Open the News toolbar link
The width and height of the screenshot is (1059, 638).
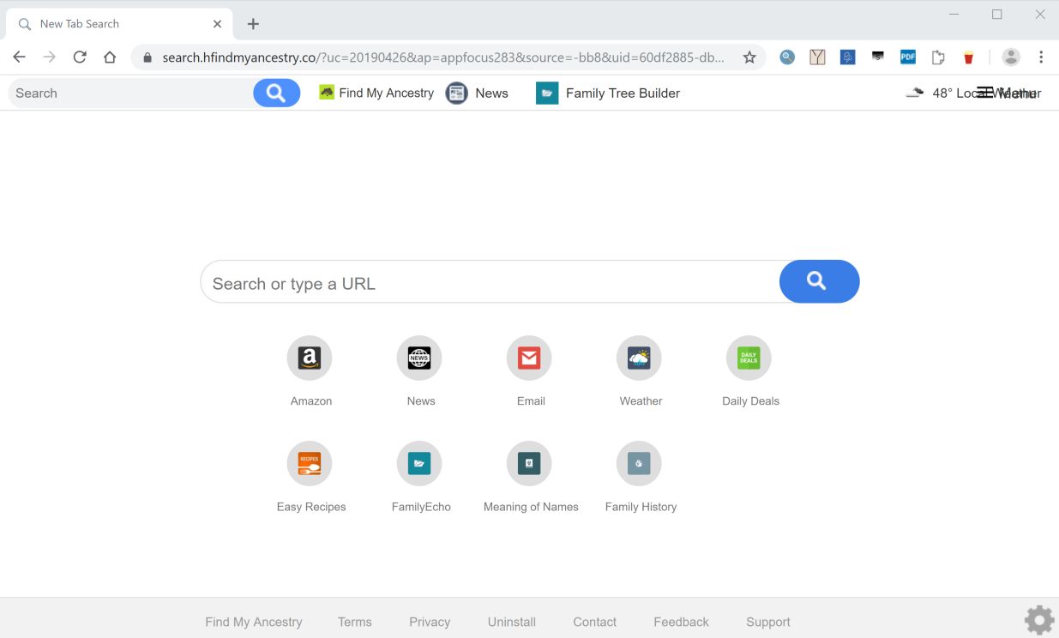pos(477,93)
